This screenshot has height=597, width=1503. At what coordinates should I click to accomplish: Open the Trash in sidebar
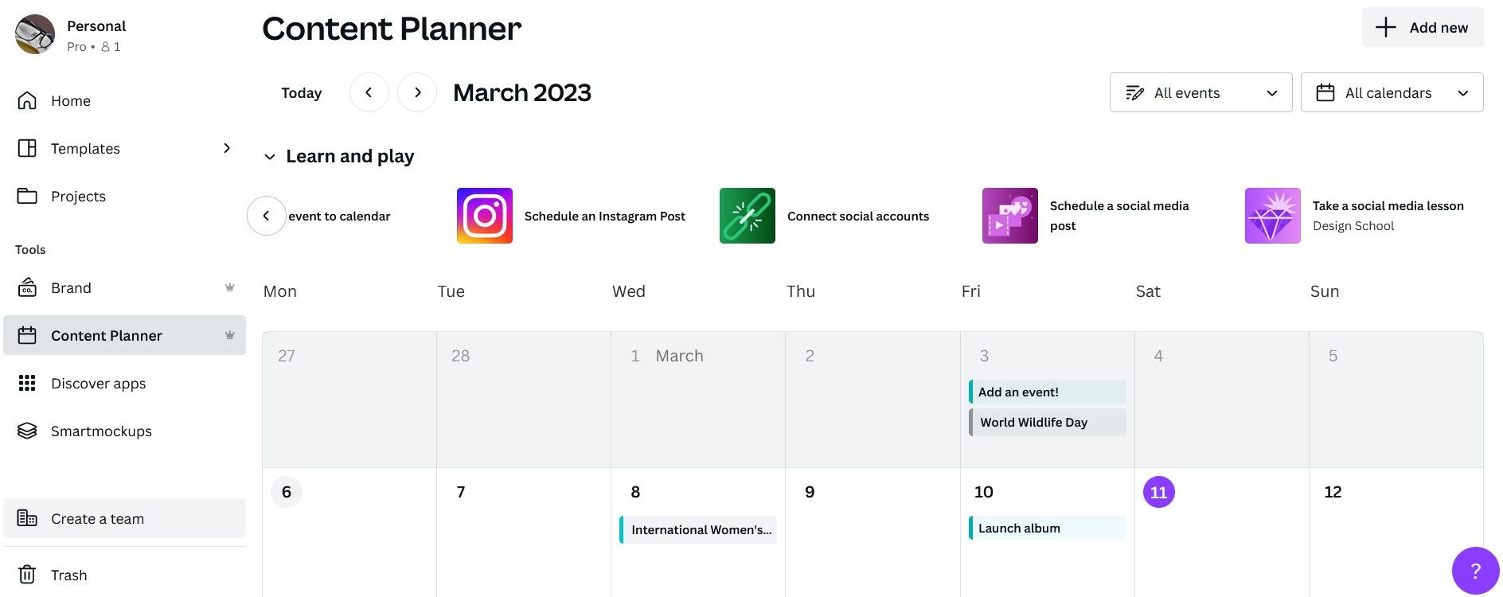pyautogui.click(x=68, y=575)
